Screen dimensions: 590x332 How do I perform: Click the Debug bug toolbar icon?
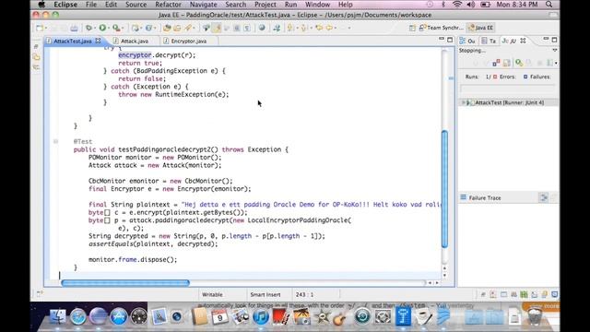[x=88, y=28]
